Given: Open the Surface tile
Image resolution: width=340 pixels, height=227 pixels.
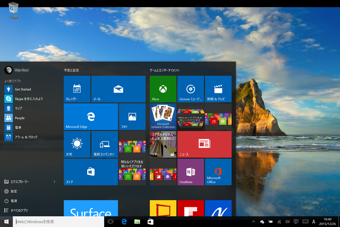Looking at the screenshot, I should (91, 208).
